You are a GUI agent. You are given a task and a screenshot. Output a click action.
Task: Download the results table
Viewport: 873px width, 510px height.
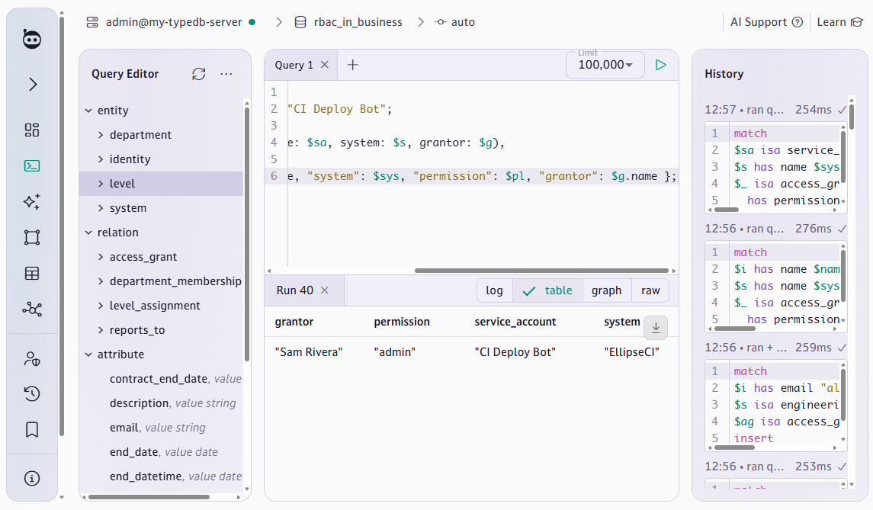(x=656, y=327)
